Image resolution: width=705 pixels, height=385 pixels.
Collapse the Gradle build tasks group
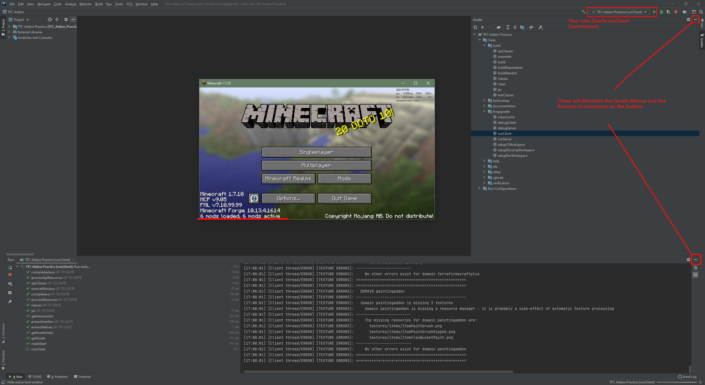pyautogui.click(x=484, y=45)
